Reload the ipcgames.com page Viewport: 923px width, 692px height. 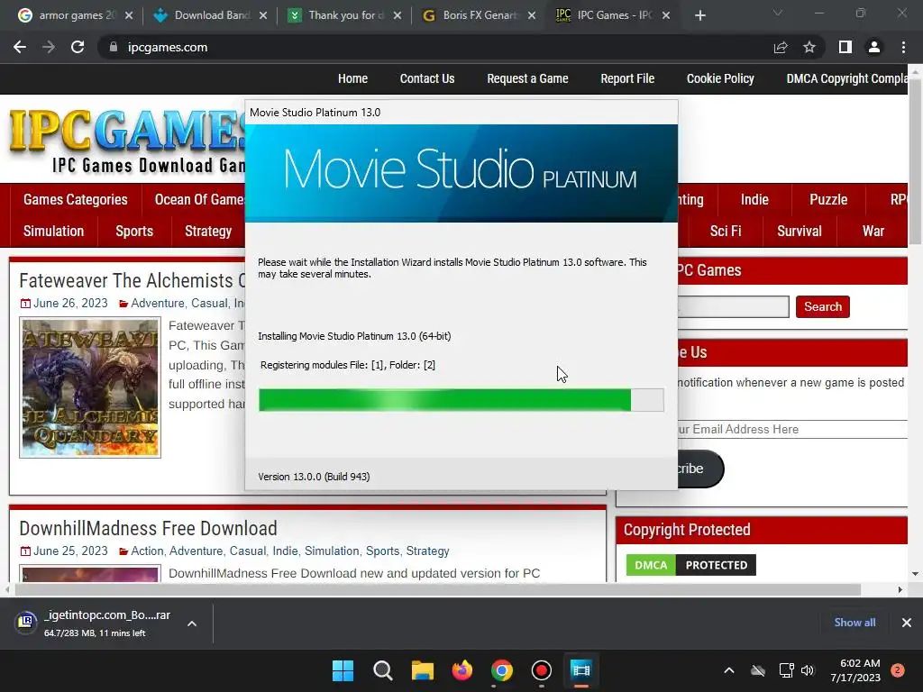coord(78,47)
